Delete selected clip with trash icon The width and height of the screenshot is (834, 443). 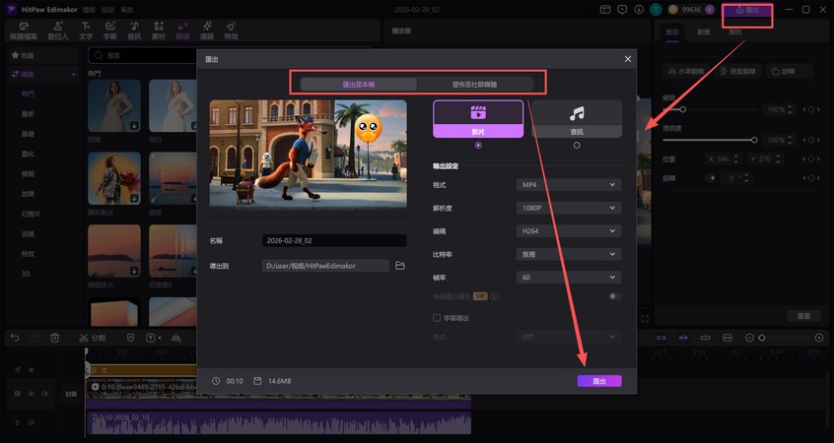[x=54, y=338]
